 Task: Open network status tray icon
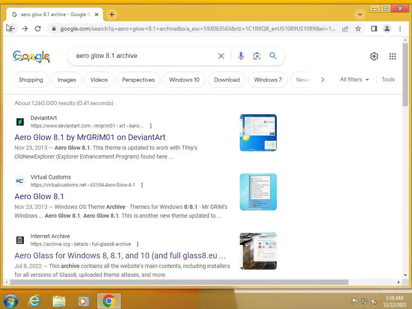[x=364, y=301]
